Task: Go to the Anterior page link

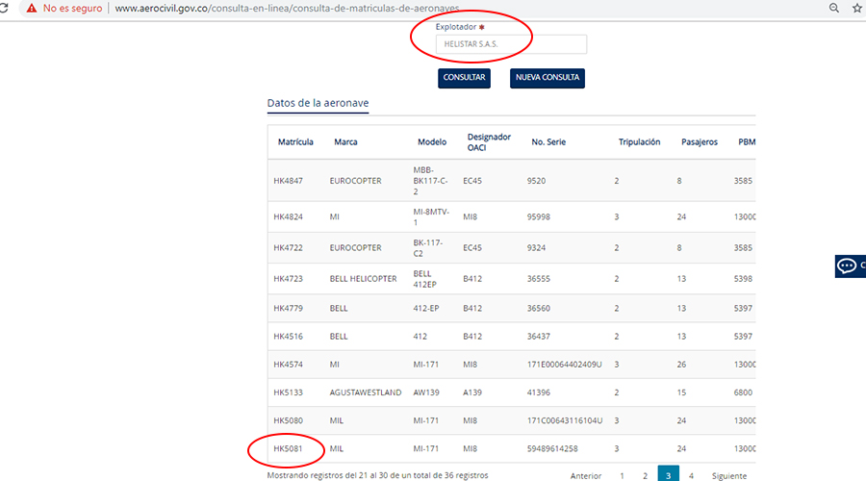Action: pyautogui.click(x=585, y=475)
